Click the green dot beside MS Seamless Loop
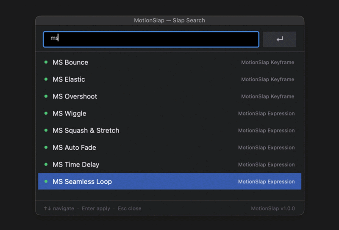Image resolution: width=339 pixels, height=230 pixels. pyautogui.click(x=46, y=181)
